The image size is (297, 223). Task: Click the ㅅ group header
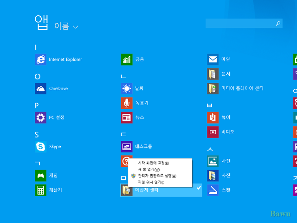click(210, 149)
